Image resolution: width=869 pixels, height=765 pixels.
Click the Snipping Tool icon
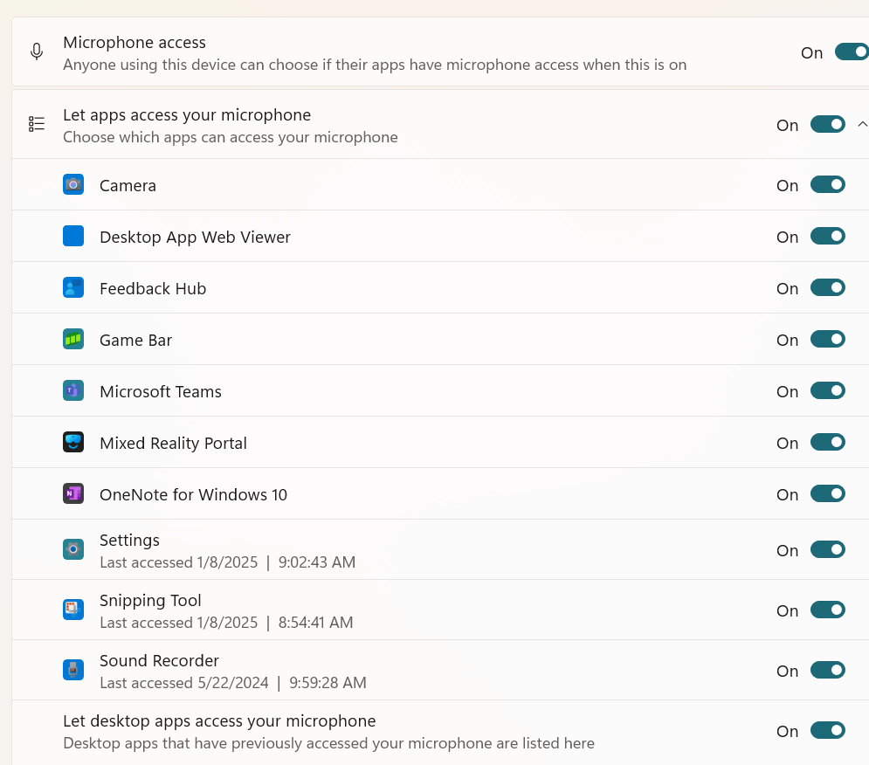(73, 610)
